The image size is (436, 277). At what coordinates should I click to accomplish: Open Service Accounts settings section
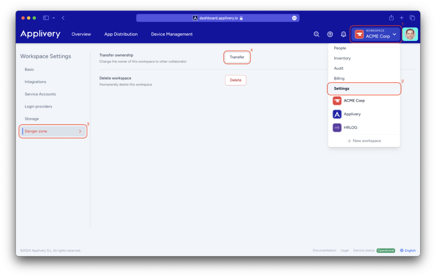click(x=40, y=94)
